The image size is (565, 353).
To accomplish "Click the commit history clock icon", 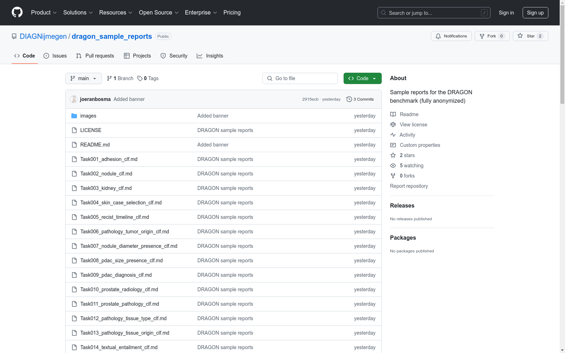I will click(349, 99).
